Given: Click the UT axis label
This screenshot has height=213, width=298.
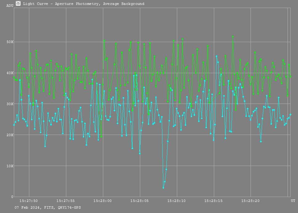Looking at the screenshot, I should pyautogui.click(x=293, y=201).
